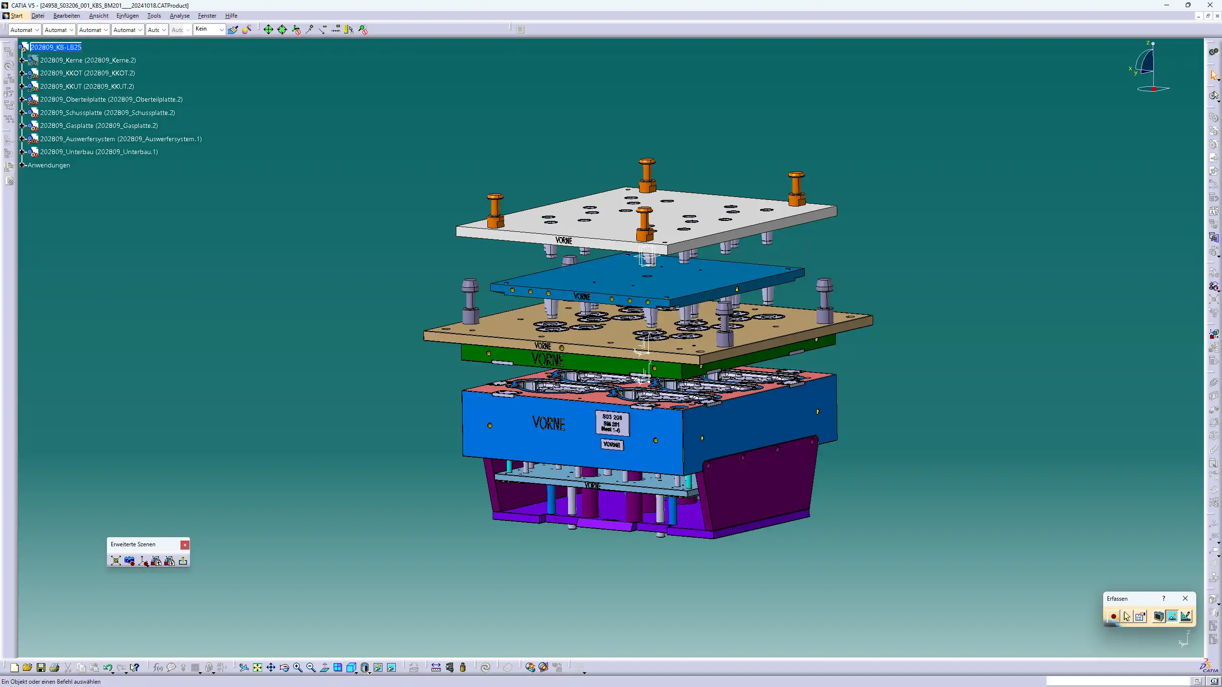Toggle Swap Visible Space icon
This screenshot has width=1222, height=687.
(391, 667)
